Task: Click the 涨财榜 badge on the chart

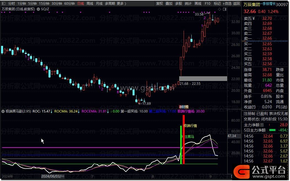Action: (x=184, y=107)
